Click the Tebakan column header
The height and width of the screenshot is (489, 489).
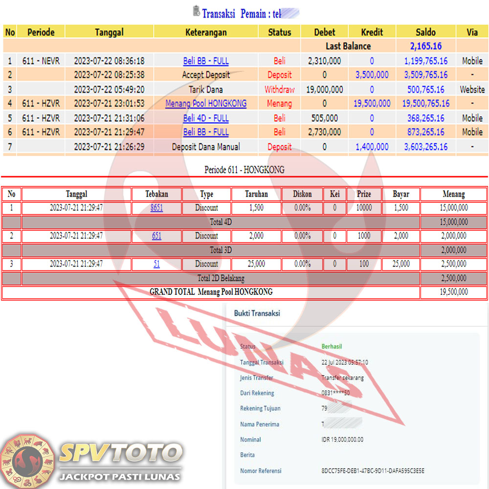156,194
